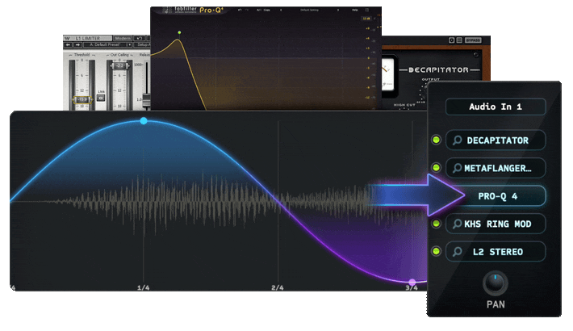Image resolution: width=573 pixels, height=331 pixels.
Task: Open the Decapitator plugin magnifier icon
Action: 457,140
